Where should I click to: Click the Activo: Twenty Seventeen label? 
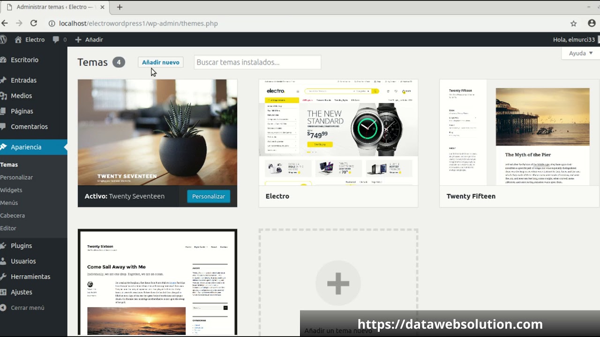click(x=125, y=196)
